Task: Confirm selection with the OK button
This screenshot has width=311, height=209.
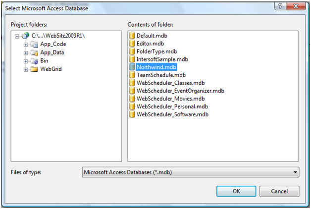Action: click(x=236, y=191)
